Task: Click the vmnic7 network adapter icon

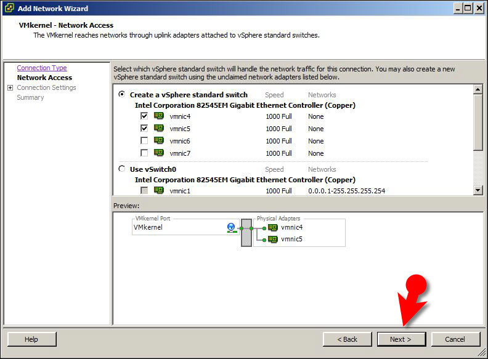Action: tap(159, 153)
